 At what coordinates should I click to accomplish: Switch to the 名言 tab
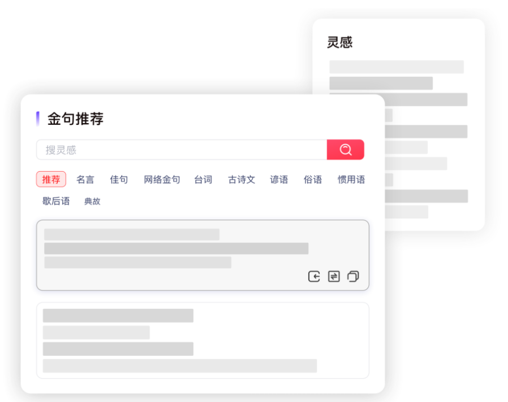click(85, 180)
